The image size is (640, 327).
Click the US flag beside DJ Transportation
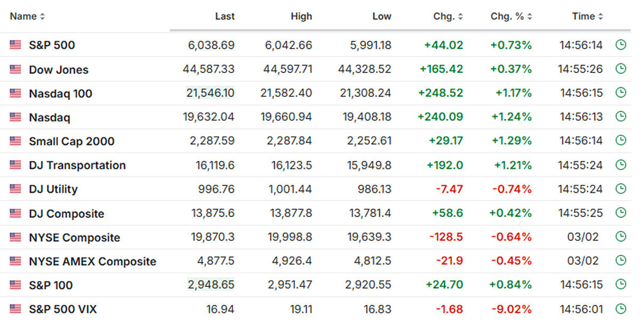click(x=15, y=165)
